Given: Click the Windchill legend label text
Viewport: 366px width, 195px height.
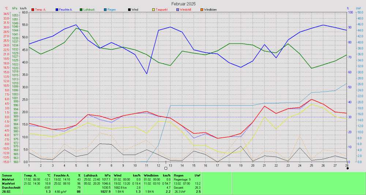Looking at the screenshot, I should [x=187, y=9].
